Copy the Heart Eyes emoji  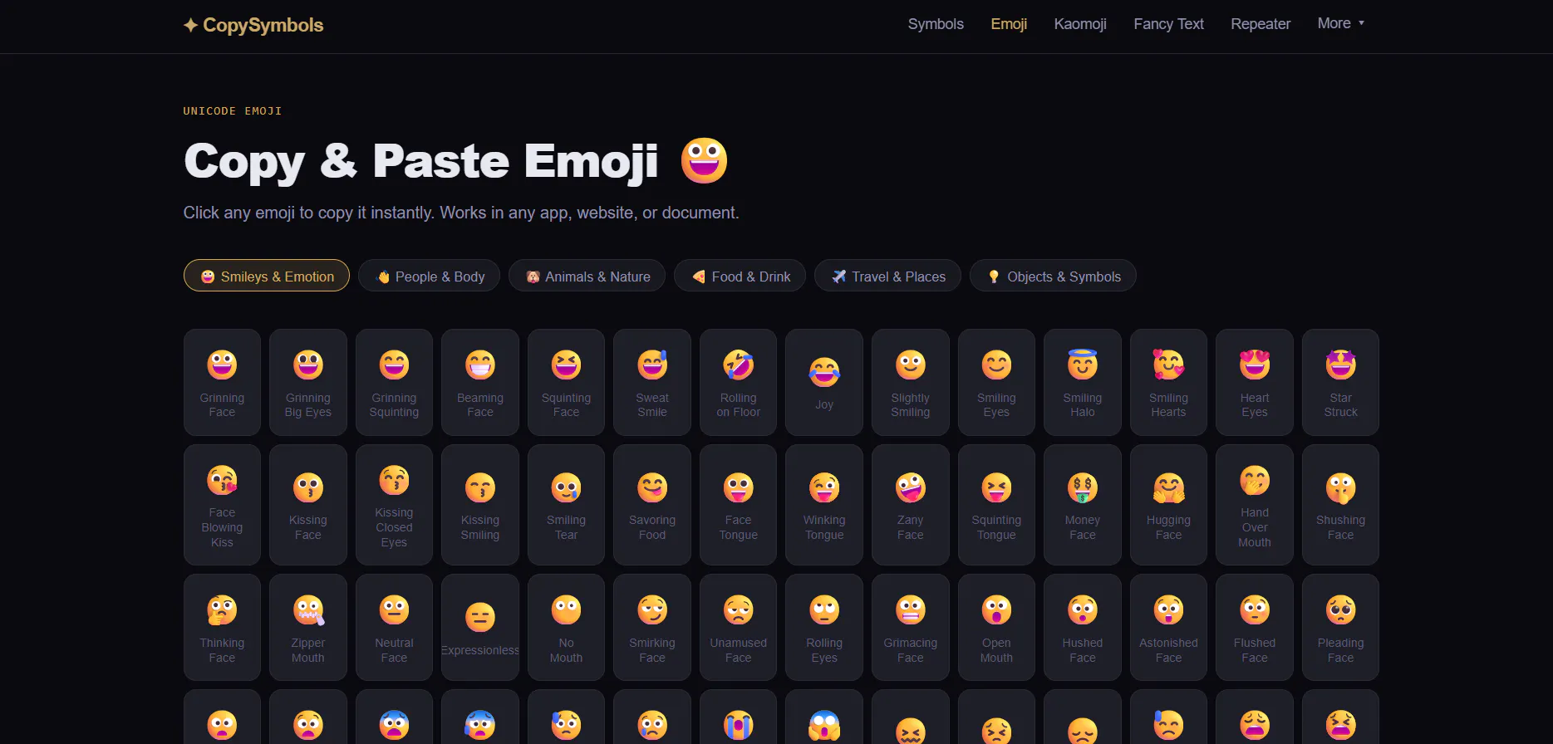pyautogui.click(x=1255, y=382)
